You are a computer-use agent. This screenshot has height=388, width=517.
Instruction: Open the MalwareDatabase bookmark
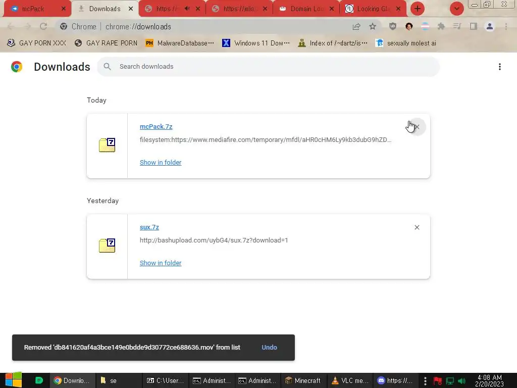click(x=180, y=43)
